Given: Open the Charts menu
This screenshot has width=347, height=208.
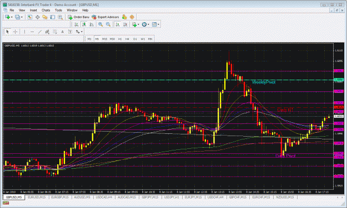Looking at the screenshot, I should tap(46, 10).
